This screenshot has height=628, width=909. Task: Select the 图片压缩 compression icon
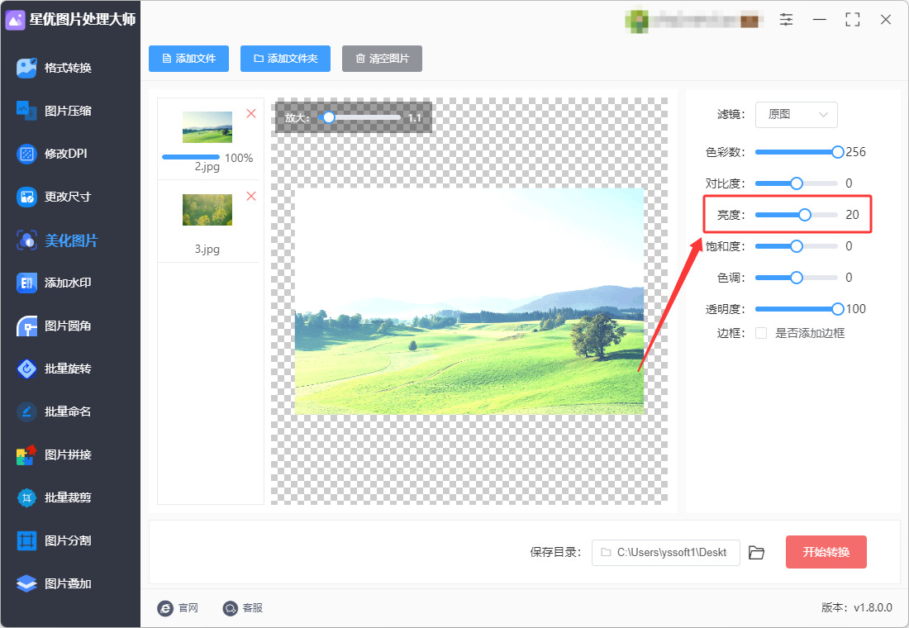pos(26,111)
